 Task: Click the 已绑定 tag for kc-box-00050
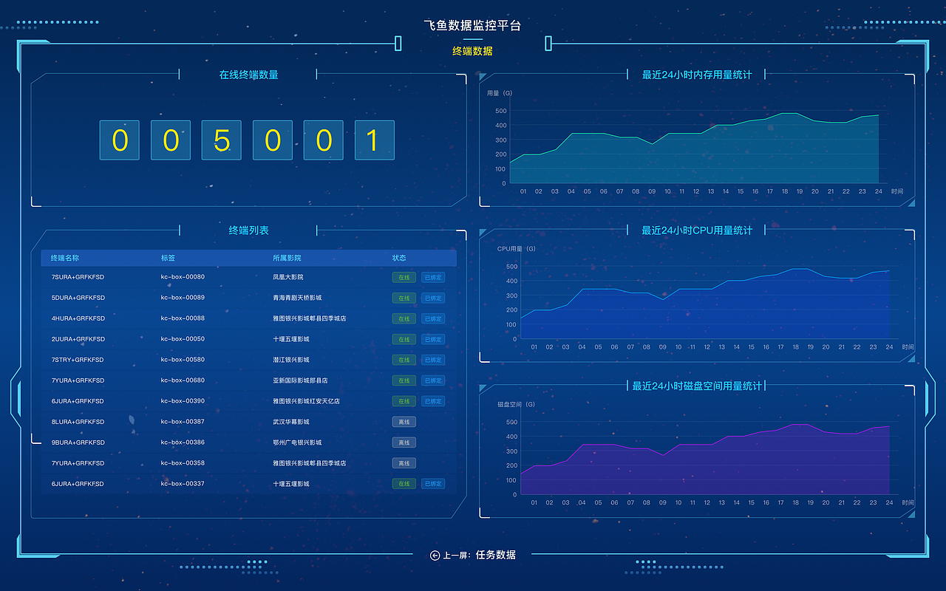pos(432,339)
